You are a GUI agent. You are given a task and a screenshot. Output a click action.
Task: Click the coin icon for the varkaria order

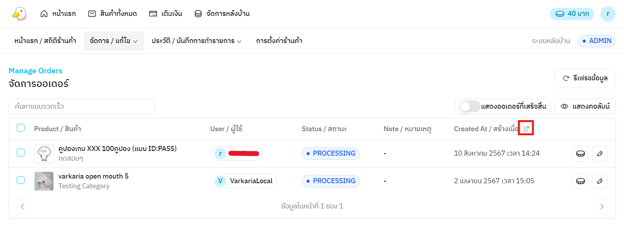[580, 181]
